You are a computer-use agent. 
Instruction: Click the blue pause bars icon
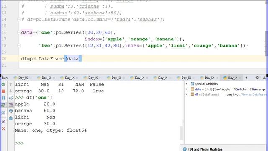[3, 98]
